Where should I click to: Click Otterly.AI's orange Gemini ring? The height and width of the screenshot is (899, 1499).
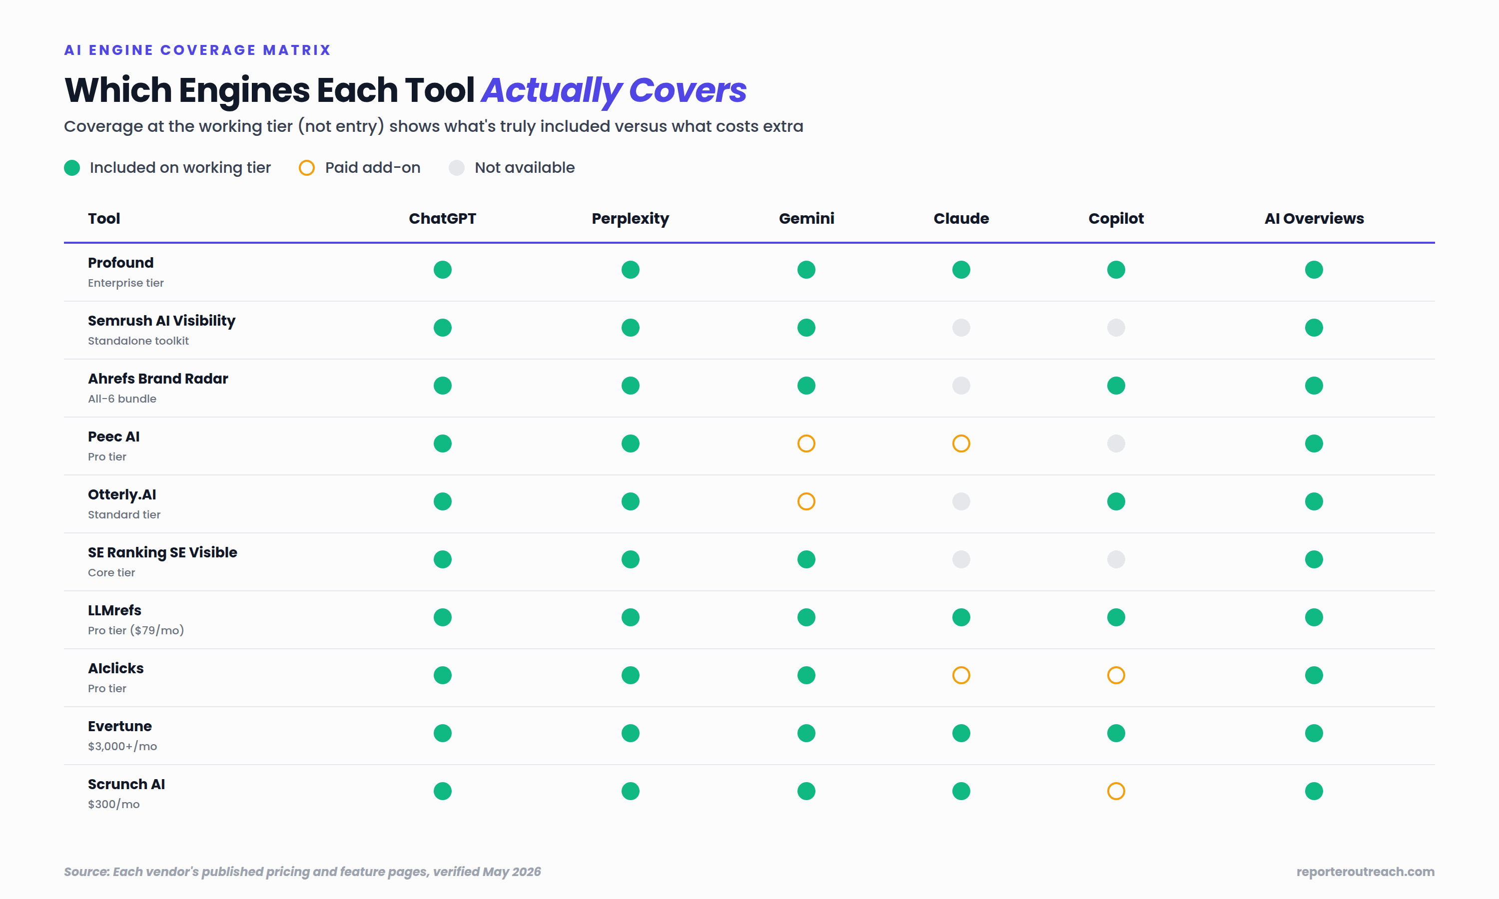click(806, 501)
